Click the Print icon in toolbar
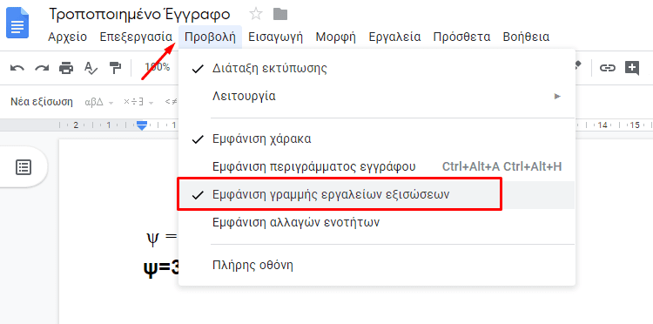Image resolution: width=653 pixels, height=324 pixels. point(66,67)
